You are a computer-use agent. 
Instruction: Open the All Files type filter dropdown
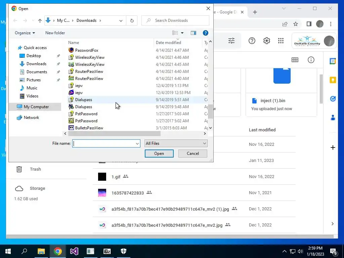click(x=176, y=143)
